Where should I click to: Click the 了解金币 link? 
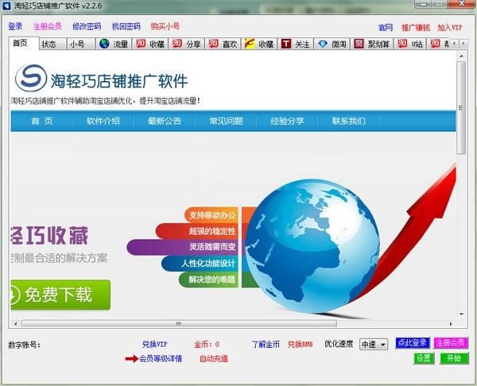tap(266, 344)
